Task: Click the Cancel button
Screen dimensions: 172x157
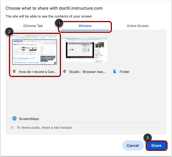Action: [x=133, y=146]
